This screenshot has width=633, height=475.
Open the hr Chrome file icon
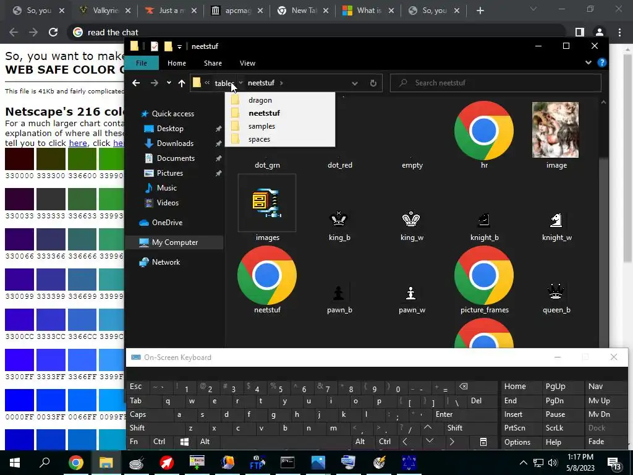[x=483, y=131]
